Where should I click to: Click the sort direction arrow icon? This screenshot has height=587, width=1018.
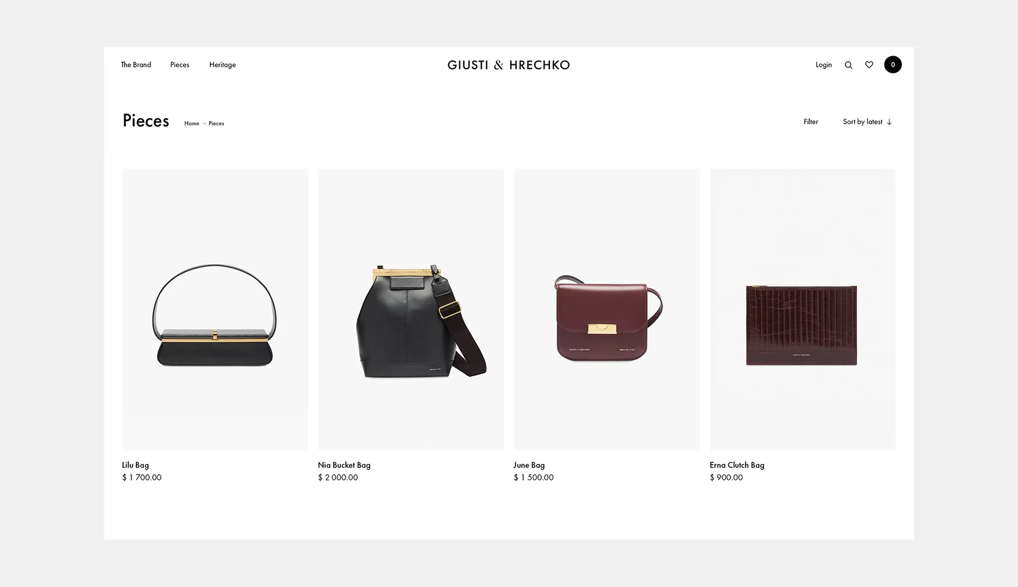[x=889, y=122]
